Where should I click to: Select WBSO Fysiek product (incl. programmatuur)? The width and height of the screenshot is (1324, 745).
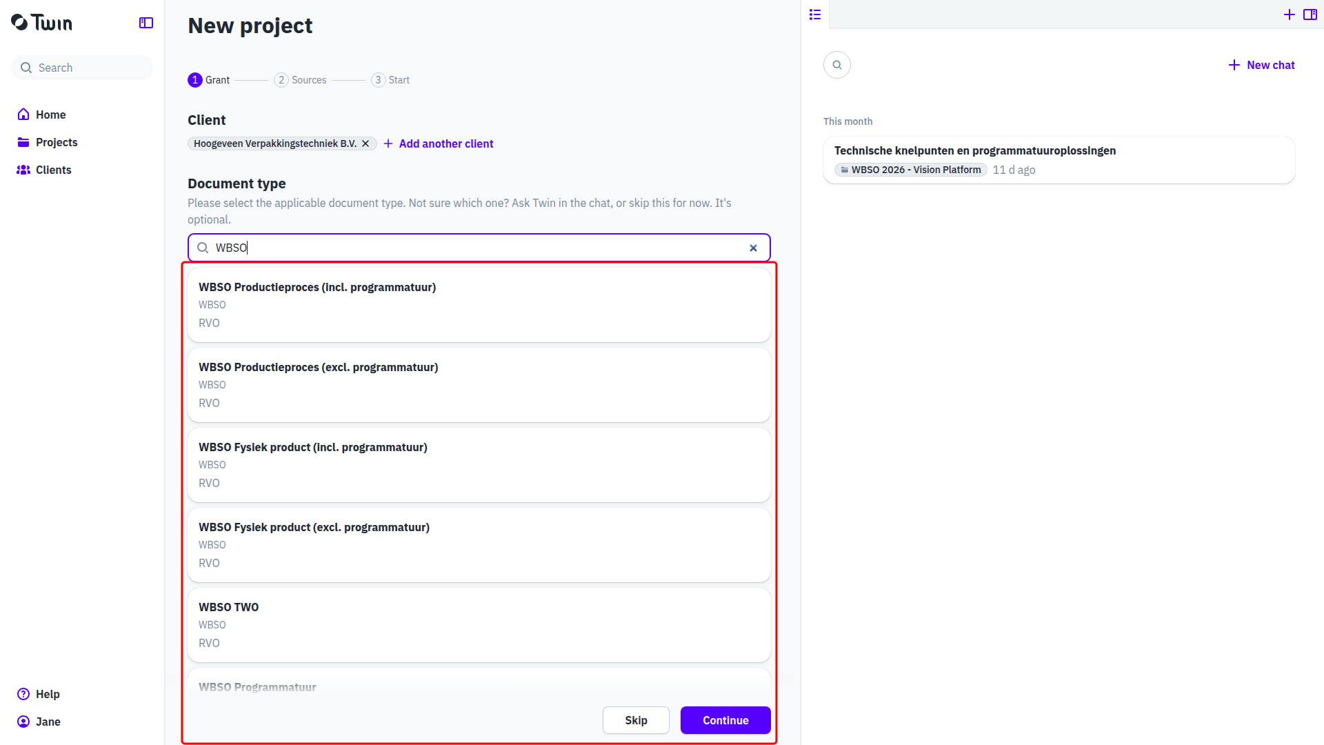click(x=479, y=465)
